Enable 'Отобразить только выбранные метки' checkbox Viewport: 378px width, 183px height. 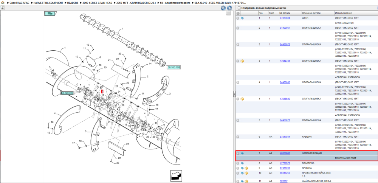(239, 8)
